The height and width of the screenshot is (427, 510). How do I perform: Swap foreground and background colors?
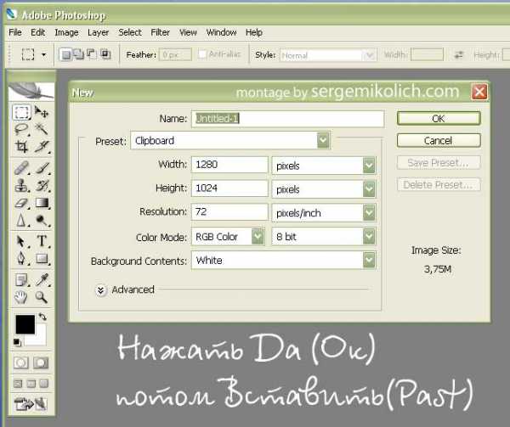coord(42,317)
